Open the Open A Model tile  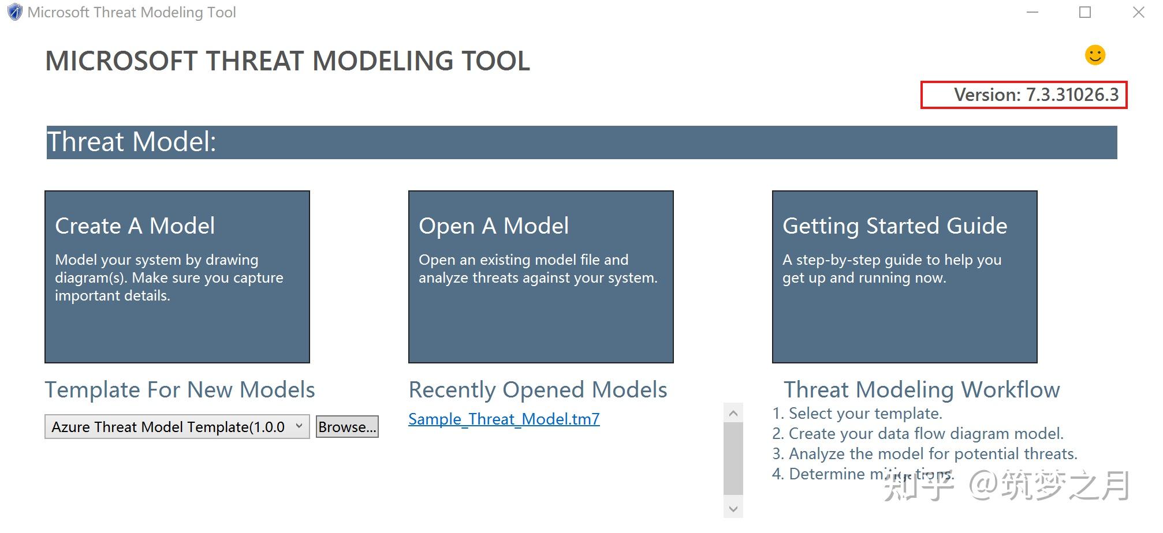540,276
